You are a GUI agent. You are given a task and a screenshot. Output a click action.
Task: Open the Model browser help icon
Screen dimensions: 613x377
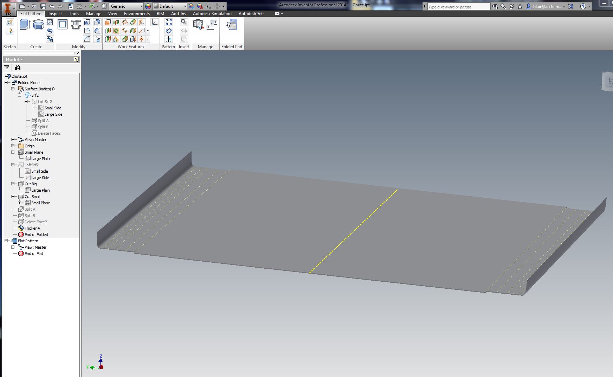coord(76,59)
